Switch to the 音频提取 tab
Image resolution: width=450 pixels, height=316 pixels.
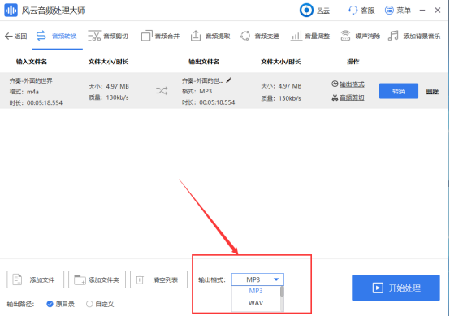point(210,37)
